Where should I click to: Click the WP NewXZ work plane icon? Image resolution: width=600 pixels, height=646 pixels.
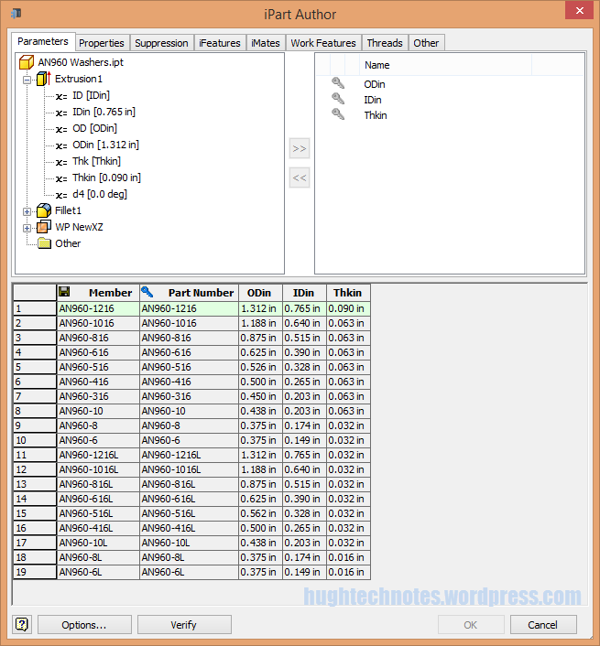[x=43, y=227]
